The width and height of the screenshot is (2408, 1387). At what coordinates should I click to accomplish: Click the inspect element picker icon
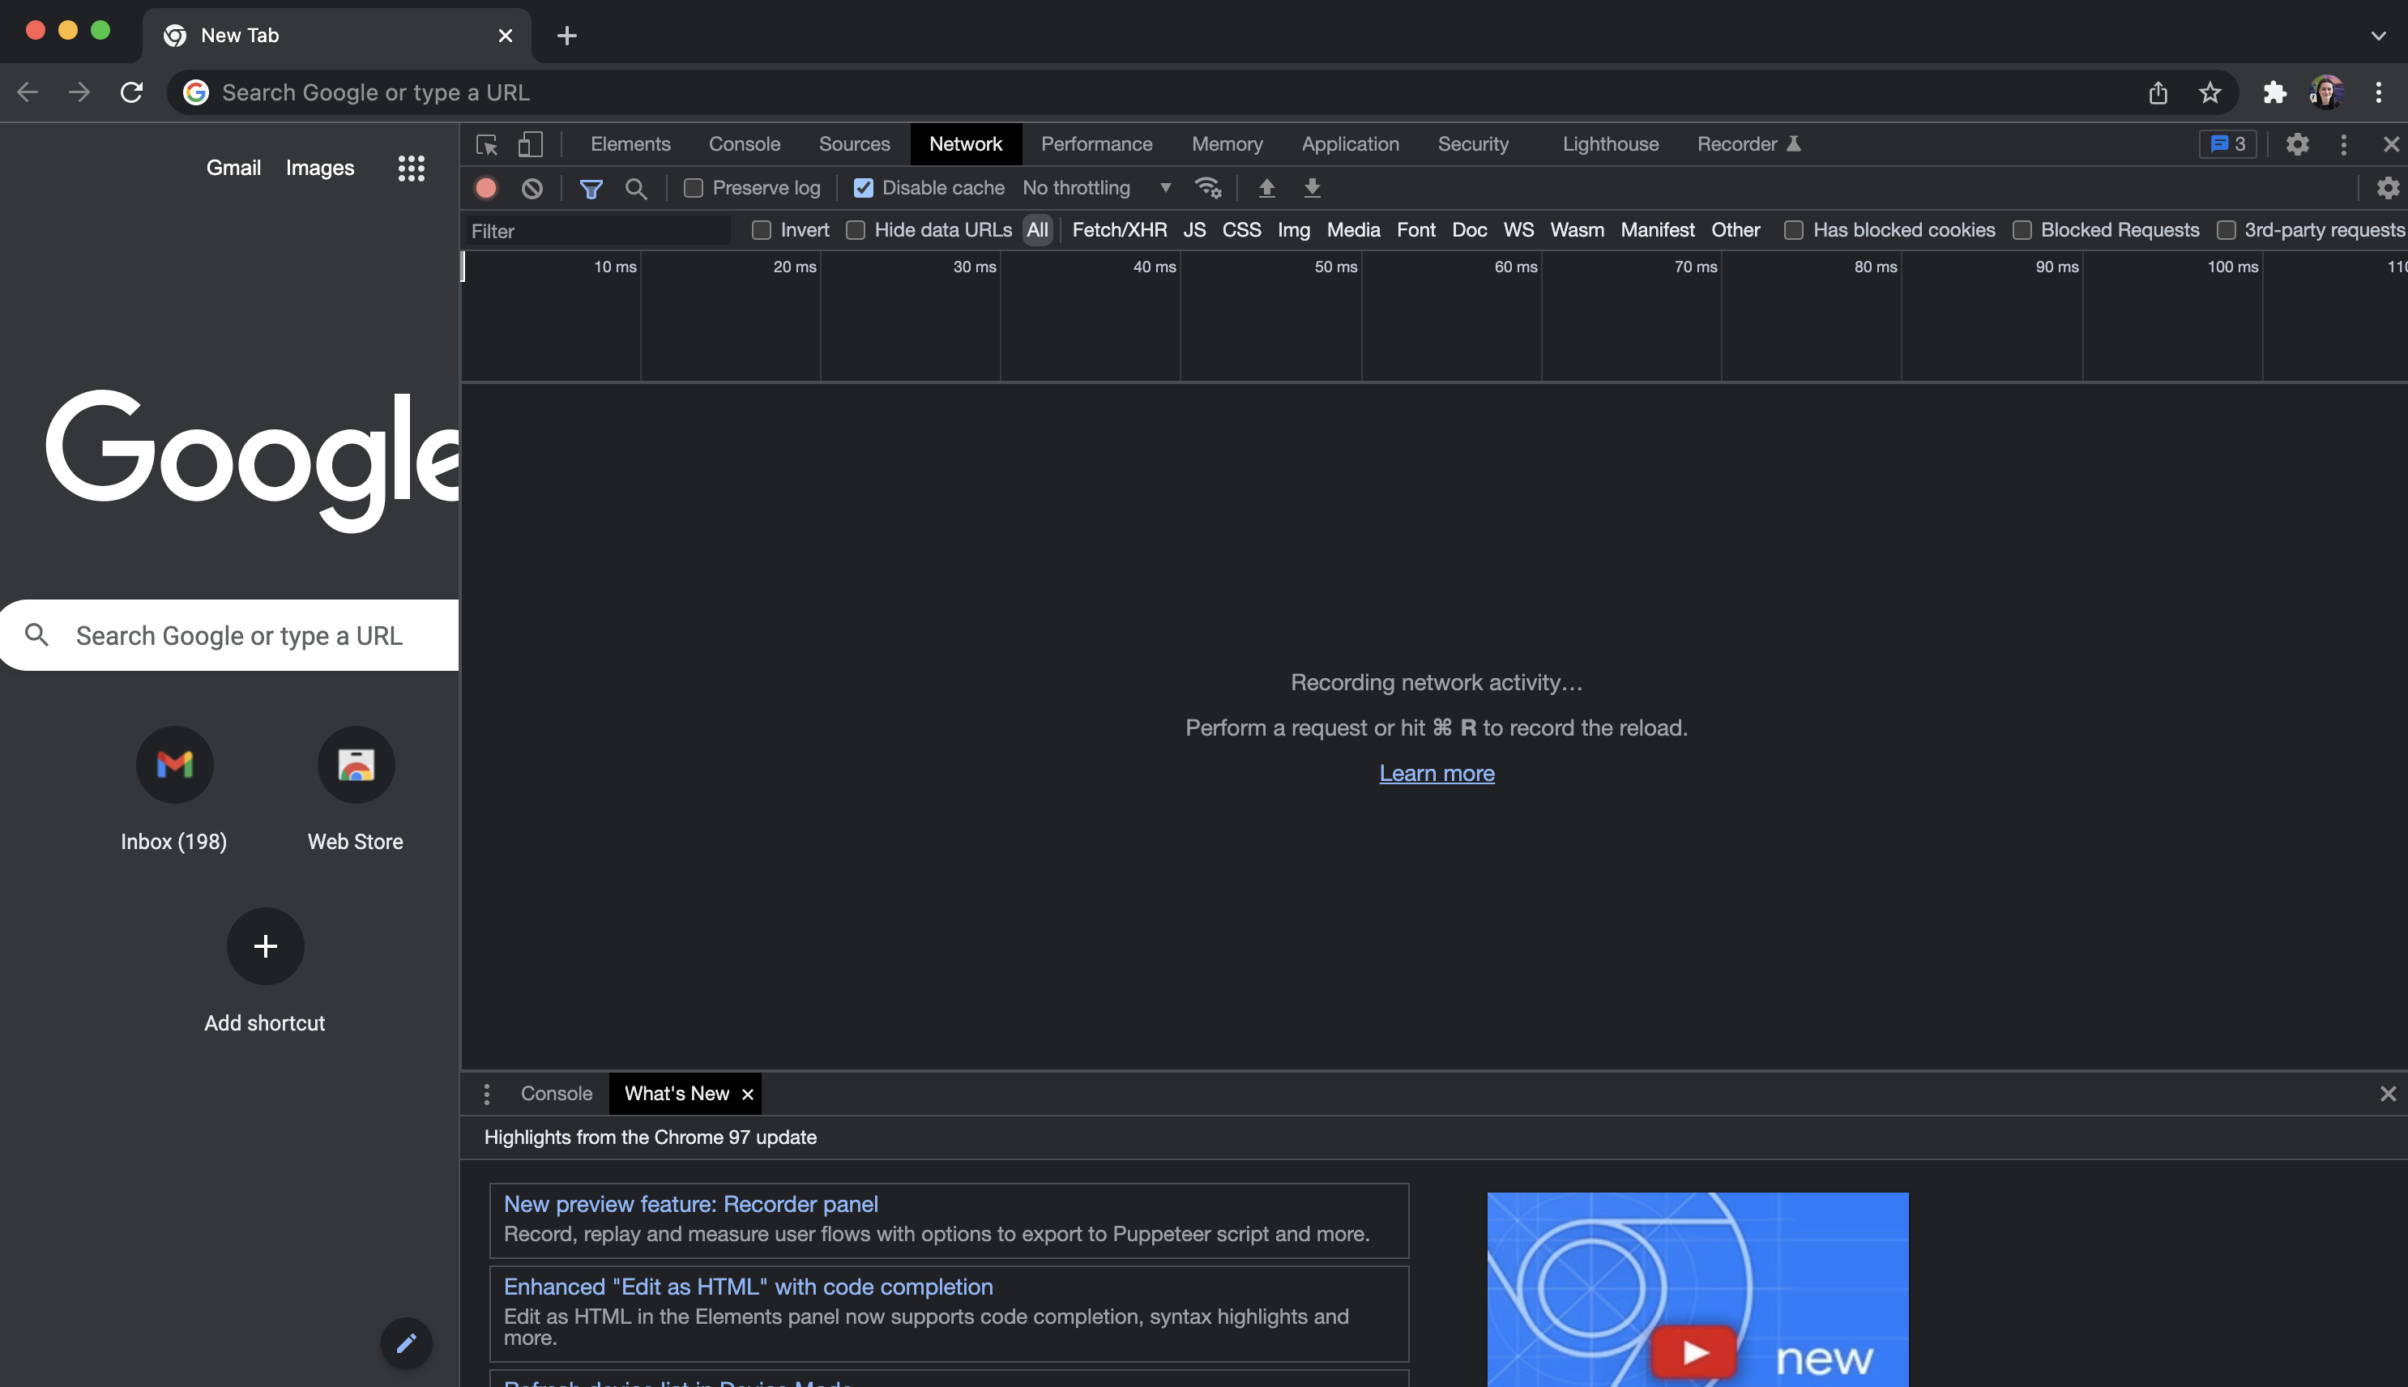[x=487, y=145]
